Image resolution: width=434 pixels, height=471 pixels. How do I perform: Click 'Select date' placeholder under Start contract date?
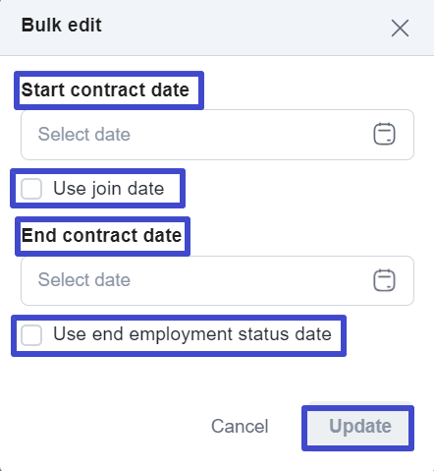(84, 134)
